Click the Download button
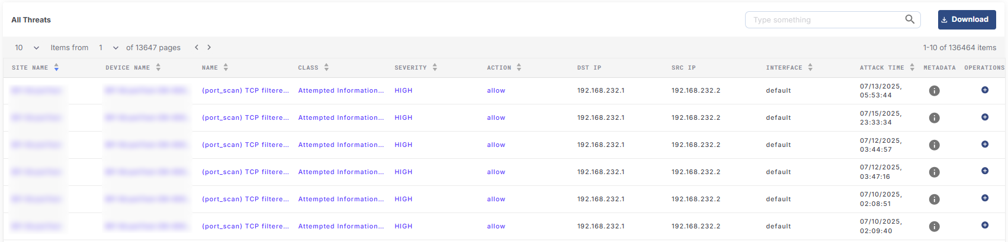This screenshot has width=1008, height=242. pyautogui.click(x=967, y=19)
